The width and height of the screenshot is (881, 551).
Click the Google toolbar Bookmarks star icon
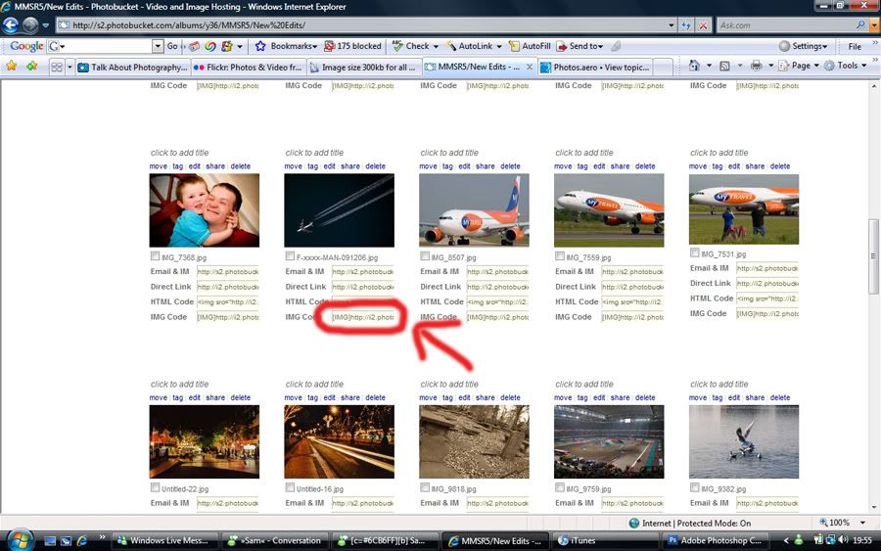tap(260, 46)
